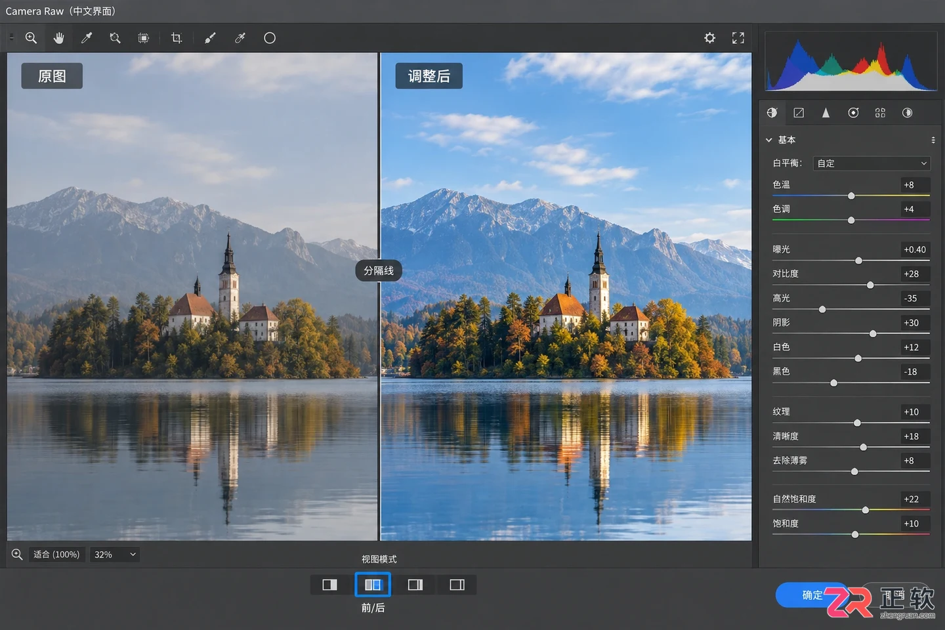Pick the White Balance eyedropper tool

(87, 38)
